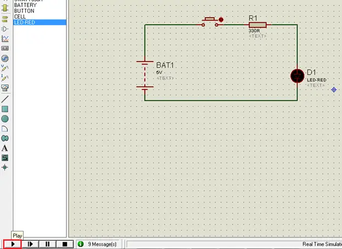
Task: Stop the simulation
Action: click(65, 244)
